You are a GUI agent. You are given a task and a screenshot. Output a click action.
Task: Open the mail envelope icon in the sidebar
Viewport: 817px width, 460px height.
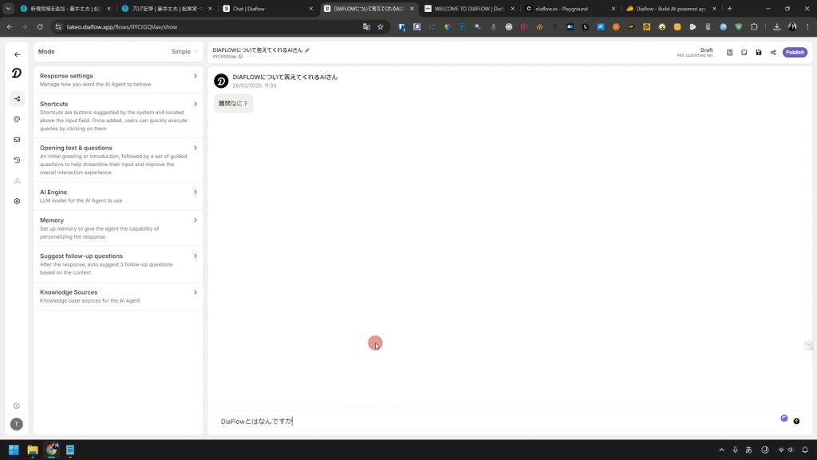tap(18, 140)
